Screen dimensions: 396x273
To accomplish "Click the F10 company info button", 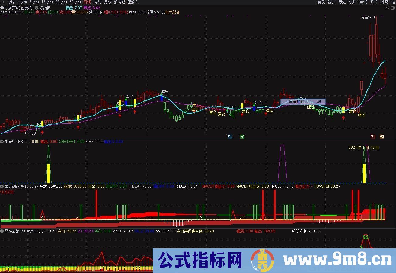I will point(374,2).
